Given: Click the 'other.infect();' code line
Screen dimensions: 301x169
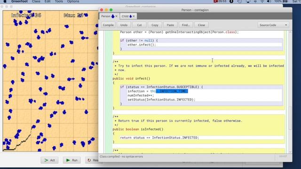Looking at the screenshot, I should pyautogui.click(x=142, y=45).
